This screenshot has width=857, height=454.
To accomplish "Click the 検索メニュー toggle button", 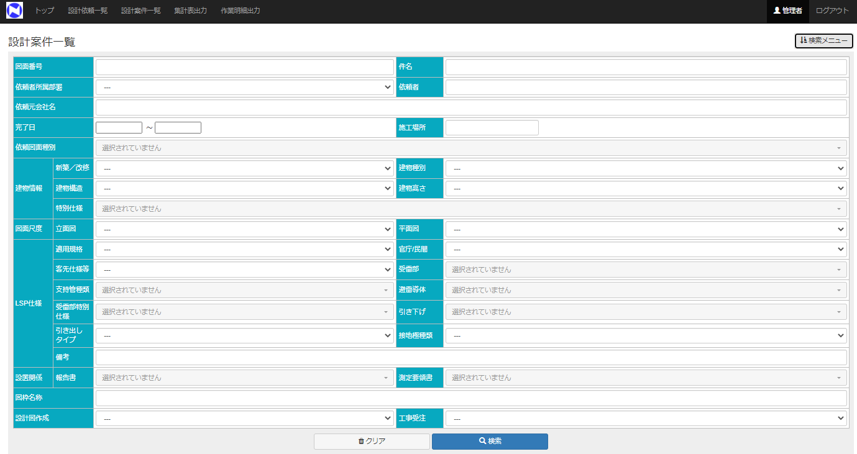I will (x=823, y=40).
